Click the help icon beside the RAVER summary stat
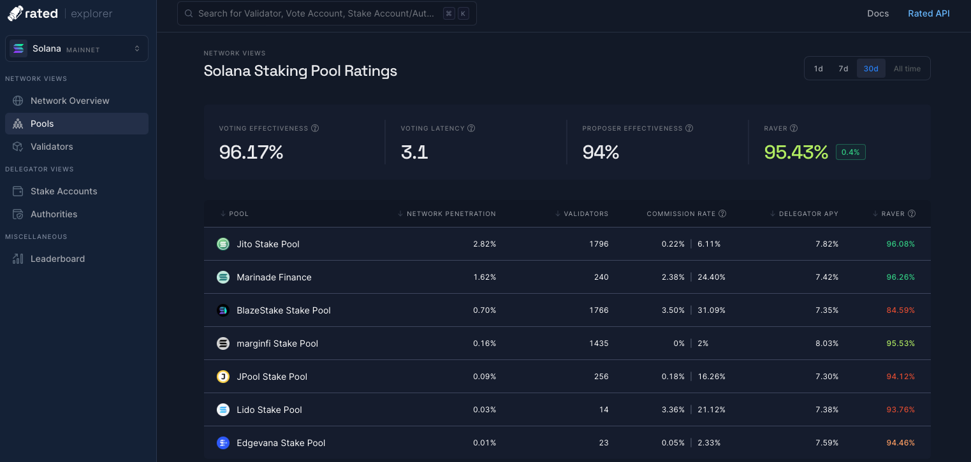Viewport: 971px width, 462px height. click(x=794, y=128)
